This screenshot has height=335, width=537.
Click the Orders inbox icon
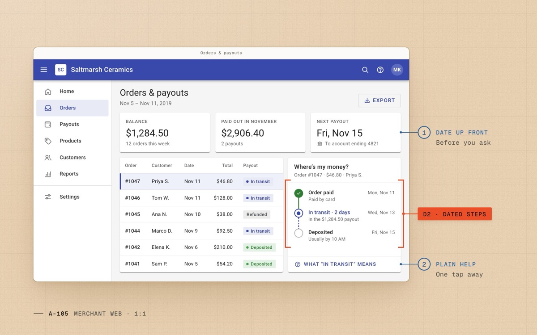(48, 108)
